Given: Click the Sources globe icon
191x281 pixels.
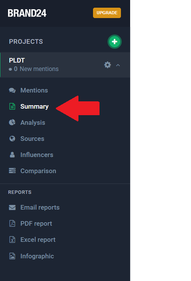Looking at the screenshot, I should pyautogui.click(x=12, y=139).
